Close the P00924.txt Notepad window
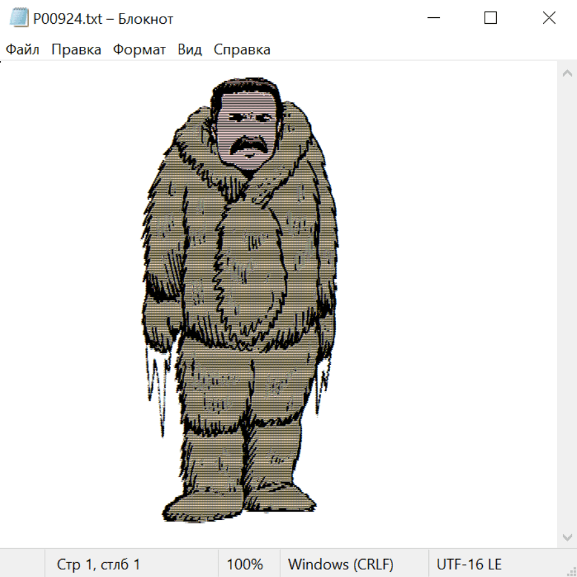577x577 pixels. [549, 18]
